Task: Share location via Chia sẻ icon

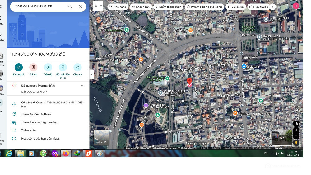Action: [x=77, y=67]
